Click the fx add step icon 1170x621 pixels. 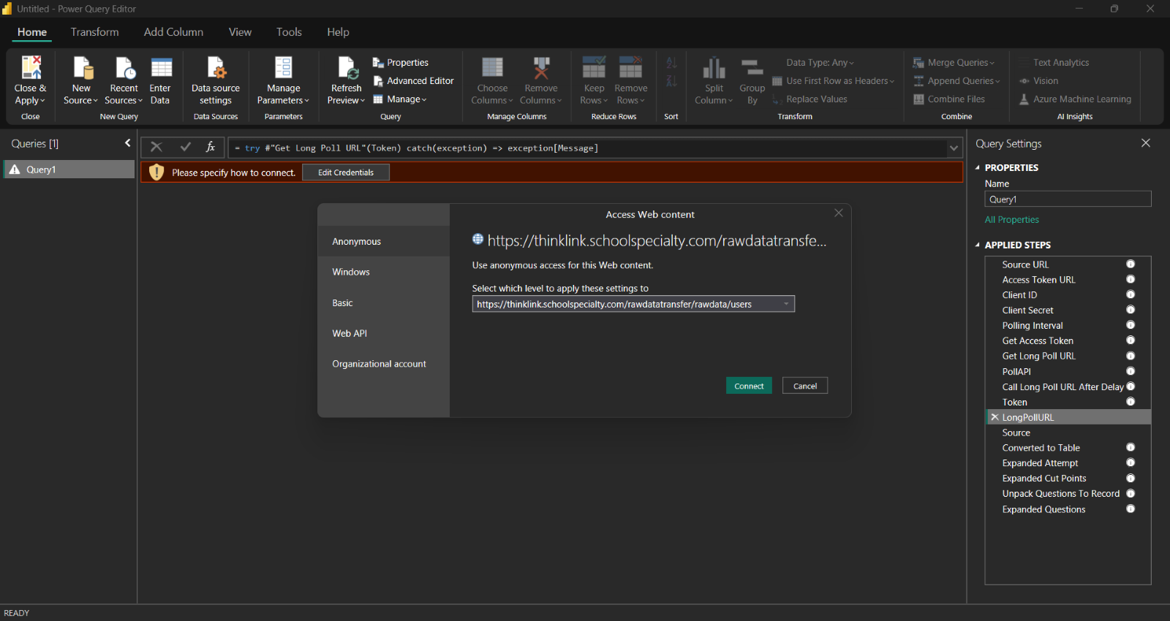pyautogui.click(x=211, y=147)
